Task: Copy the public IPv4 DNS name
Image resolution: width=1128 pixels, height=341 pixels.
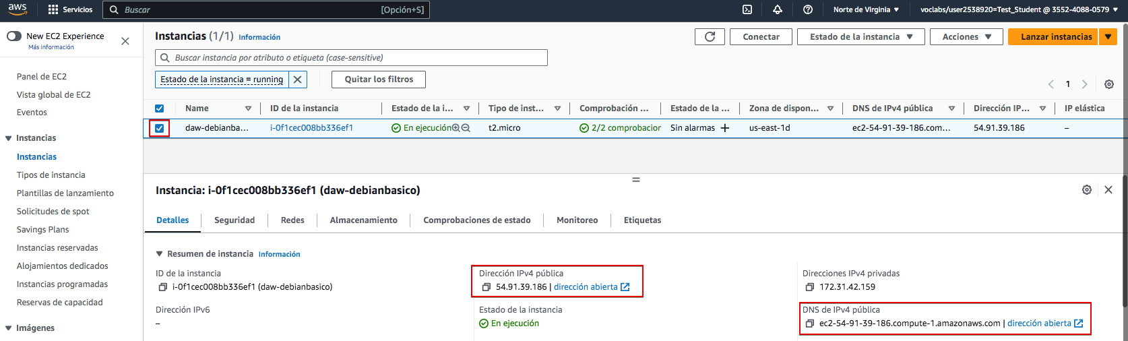Action: coord(809,323)
